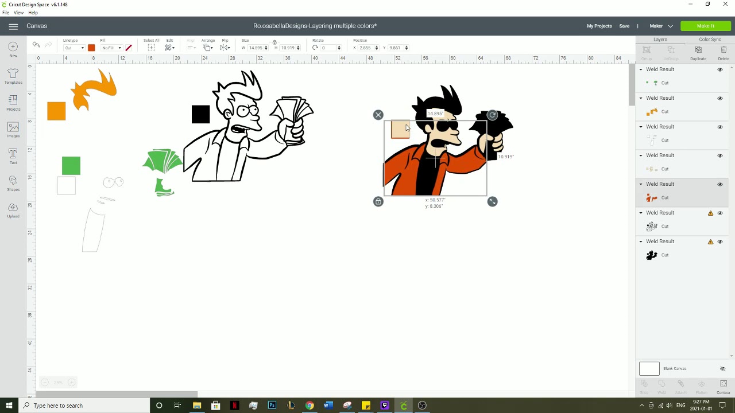Hide the black Weld Result layer
The width and height of the screenshot is (735, 413).
pos(720,241)
